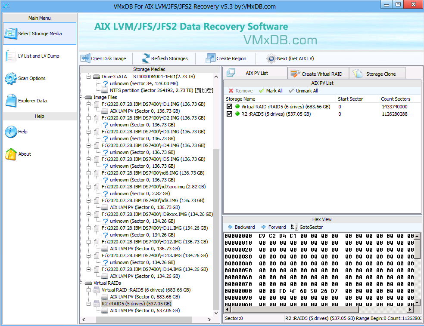Click the Refresh Storages button
The image size is (424, 326).
pyautogui.click(x=165, y=58)
